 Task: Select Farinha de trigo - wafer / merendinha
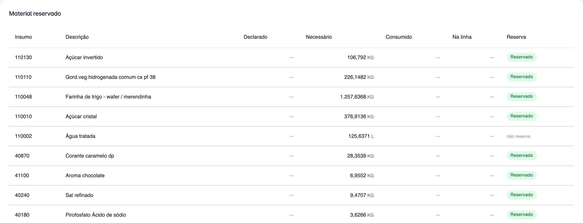[x=108, y=97]
